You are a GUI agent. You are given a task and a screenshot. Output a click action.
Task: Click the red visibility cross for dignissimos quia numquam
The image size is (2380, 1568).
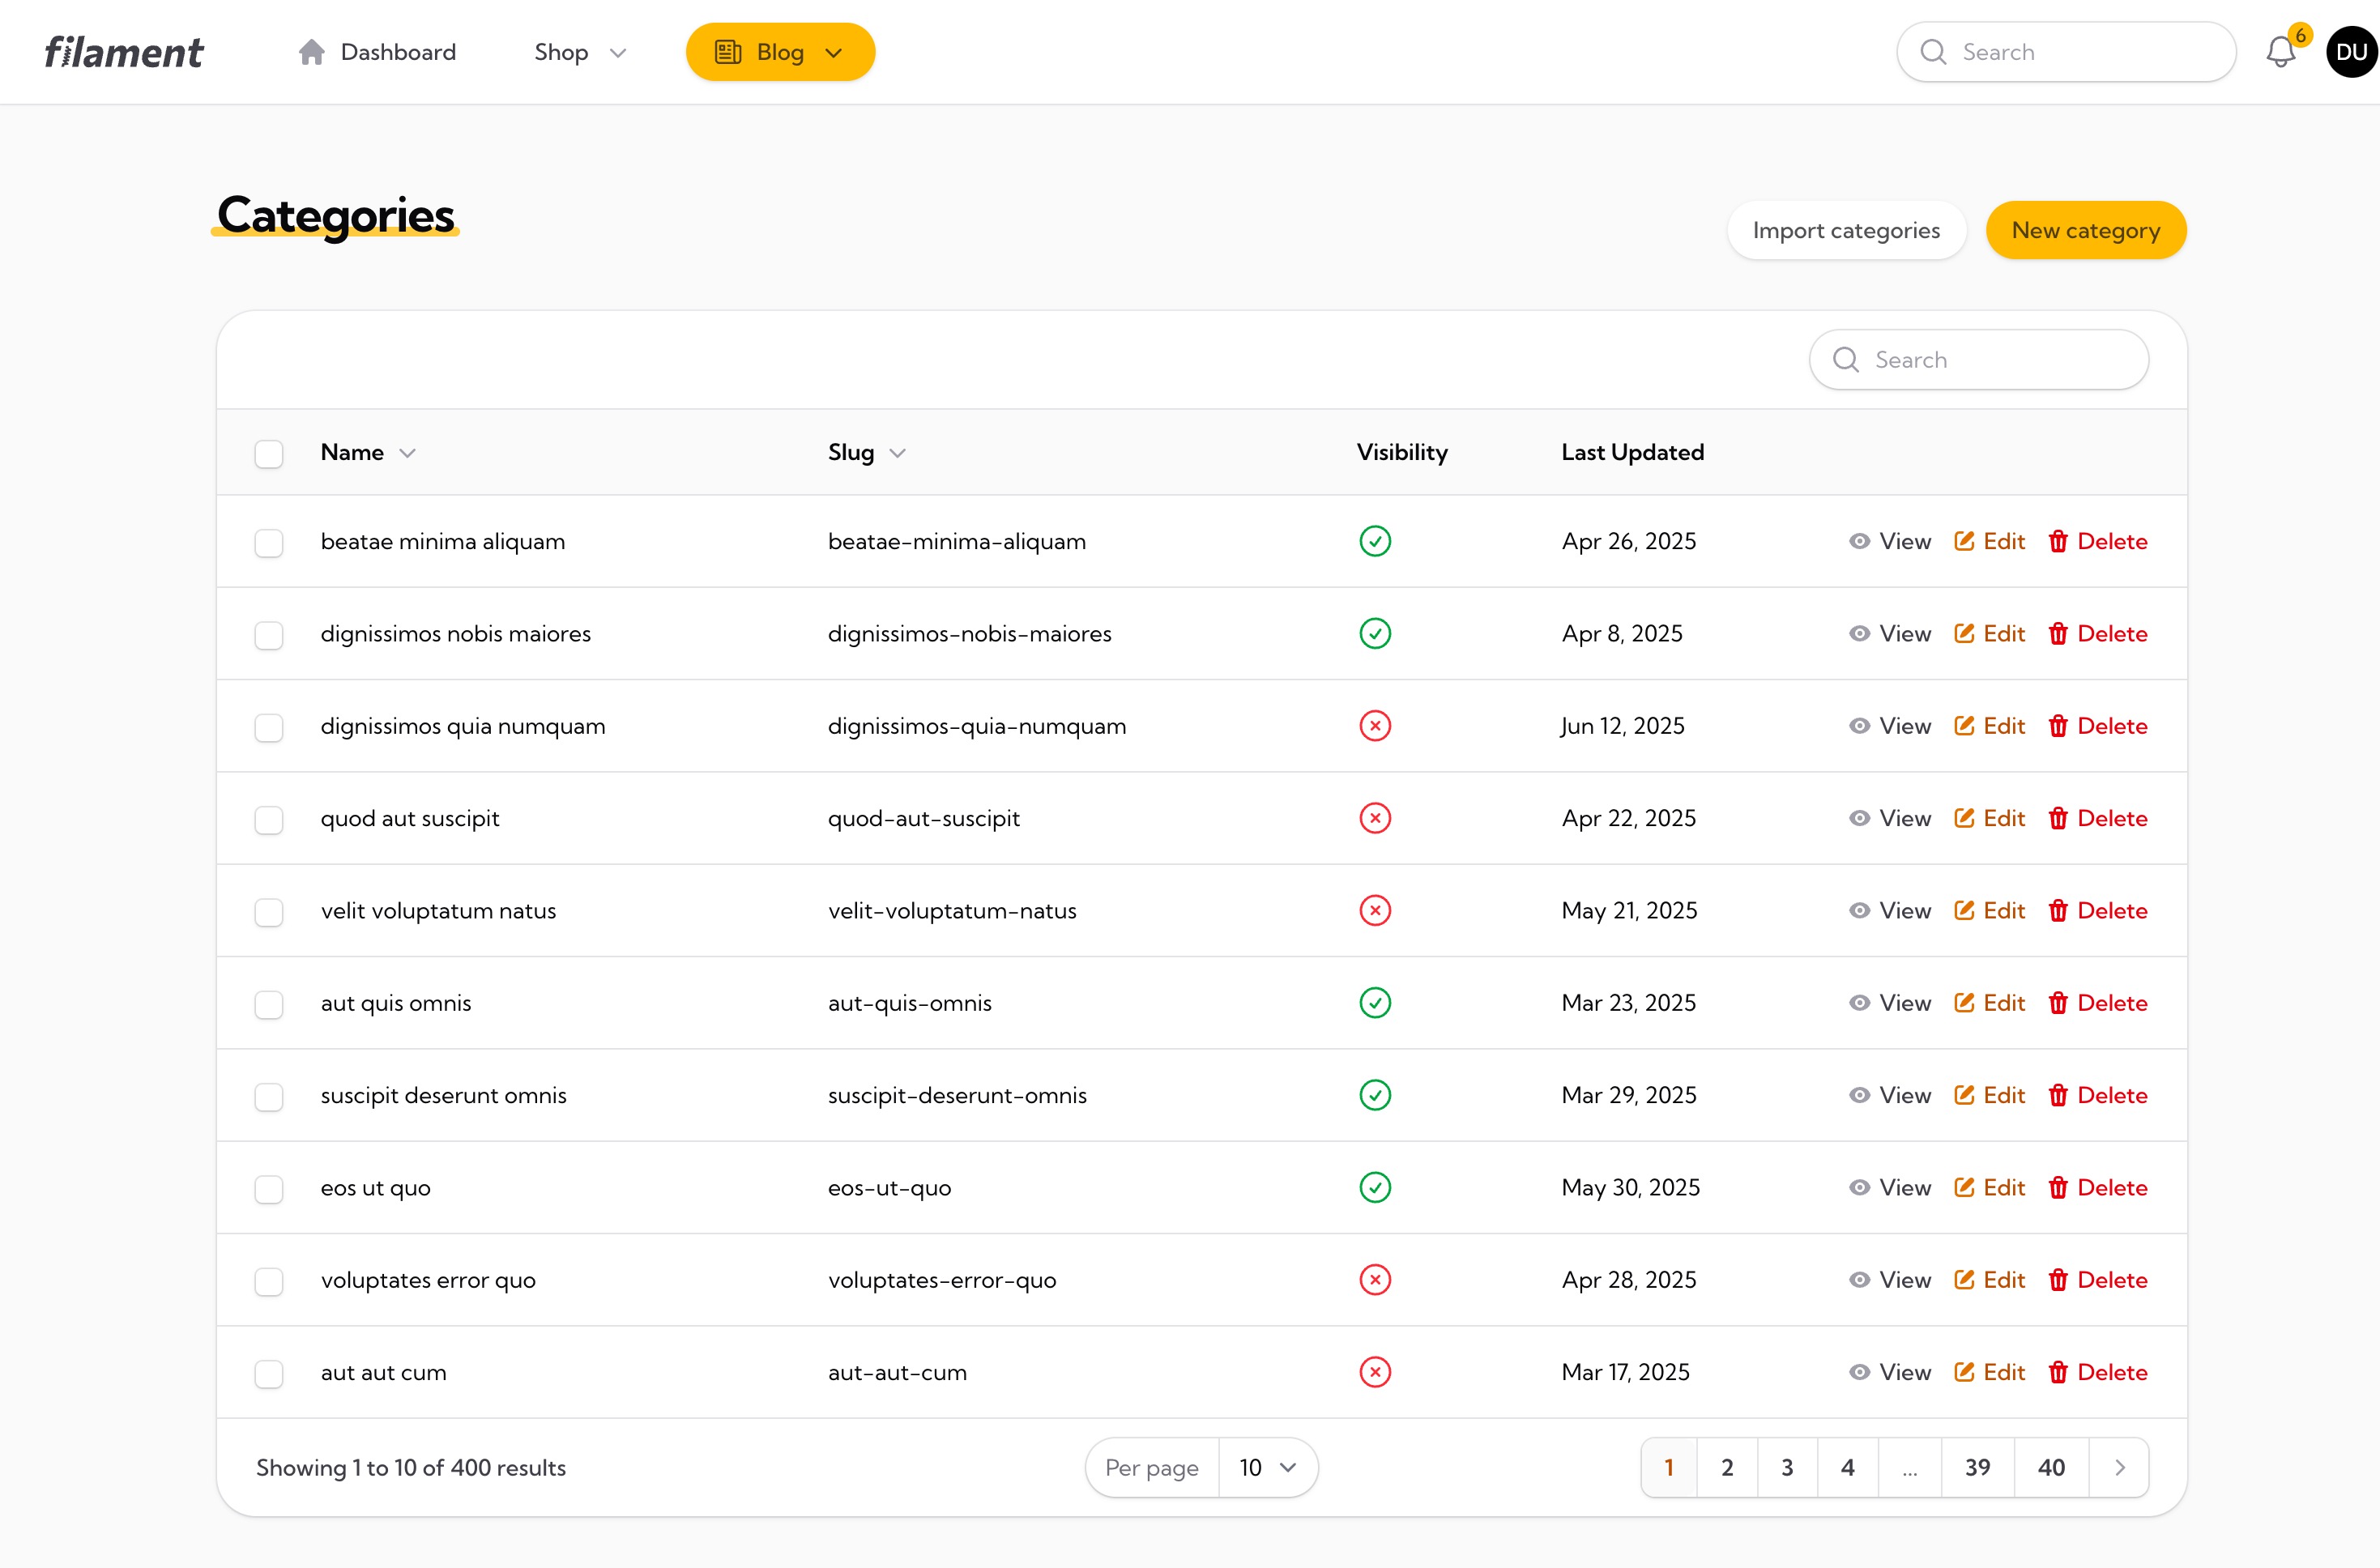pos(1375,726)
